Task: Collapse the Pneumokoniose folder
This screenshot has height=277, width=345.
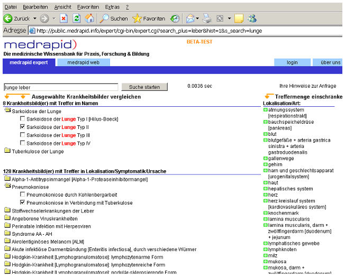Action: tap(7, 186)
